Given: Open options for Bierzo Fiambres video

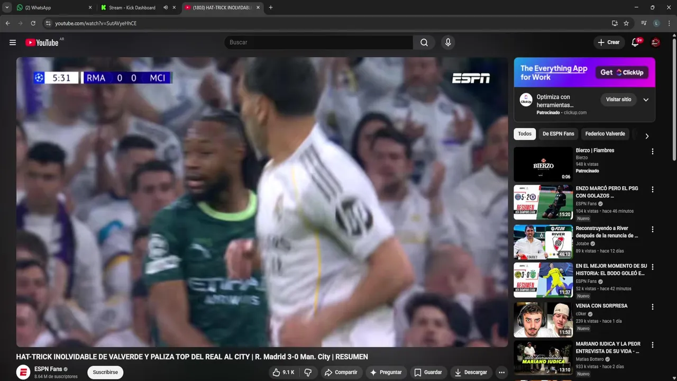Looking at the screenshot, I should [652, 151].
